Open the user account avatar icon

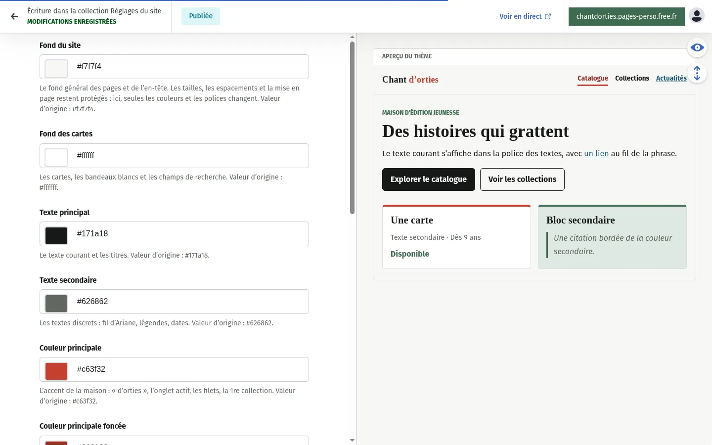(x=697, y=16)
